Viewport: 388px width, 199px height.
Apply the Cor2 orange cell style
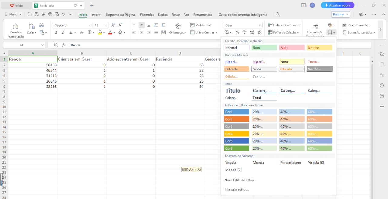click(236, 119)
